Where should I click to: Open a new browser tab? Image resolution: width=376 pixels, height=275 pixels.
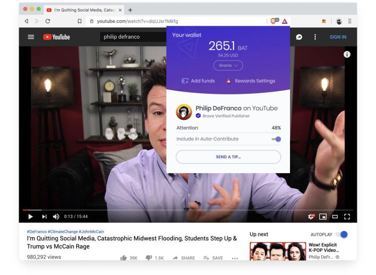tap(130, 10)
